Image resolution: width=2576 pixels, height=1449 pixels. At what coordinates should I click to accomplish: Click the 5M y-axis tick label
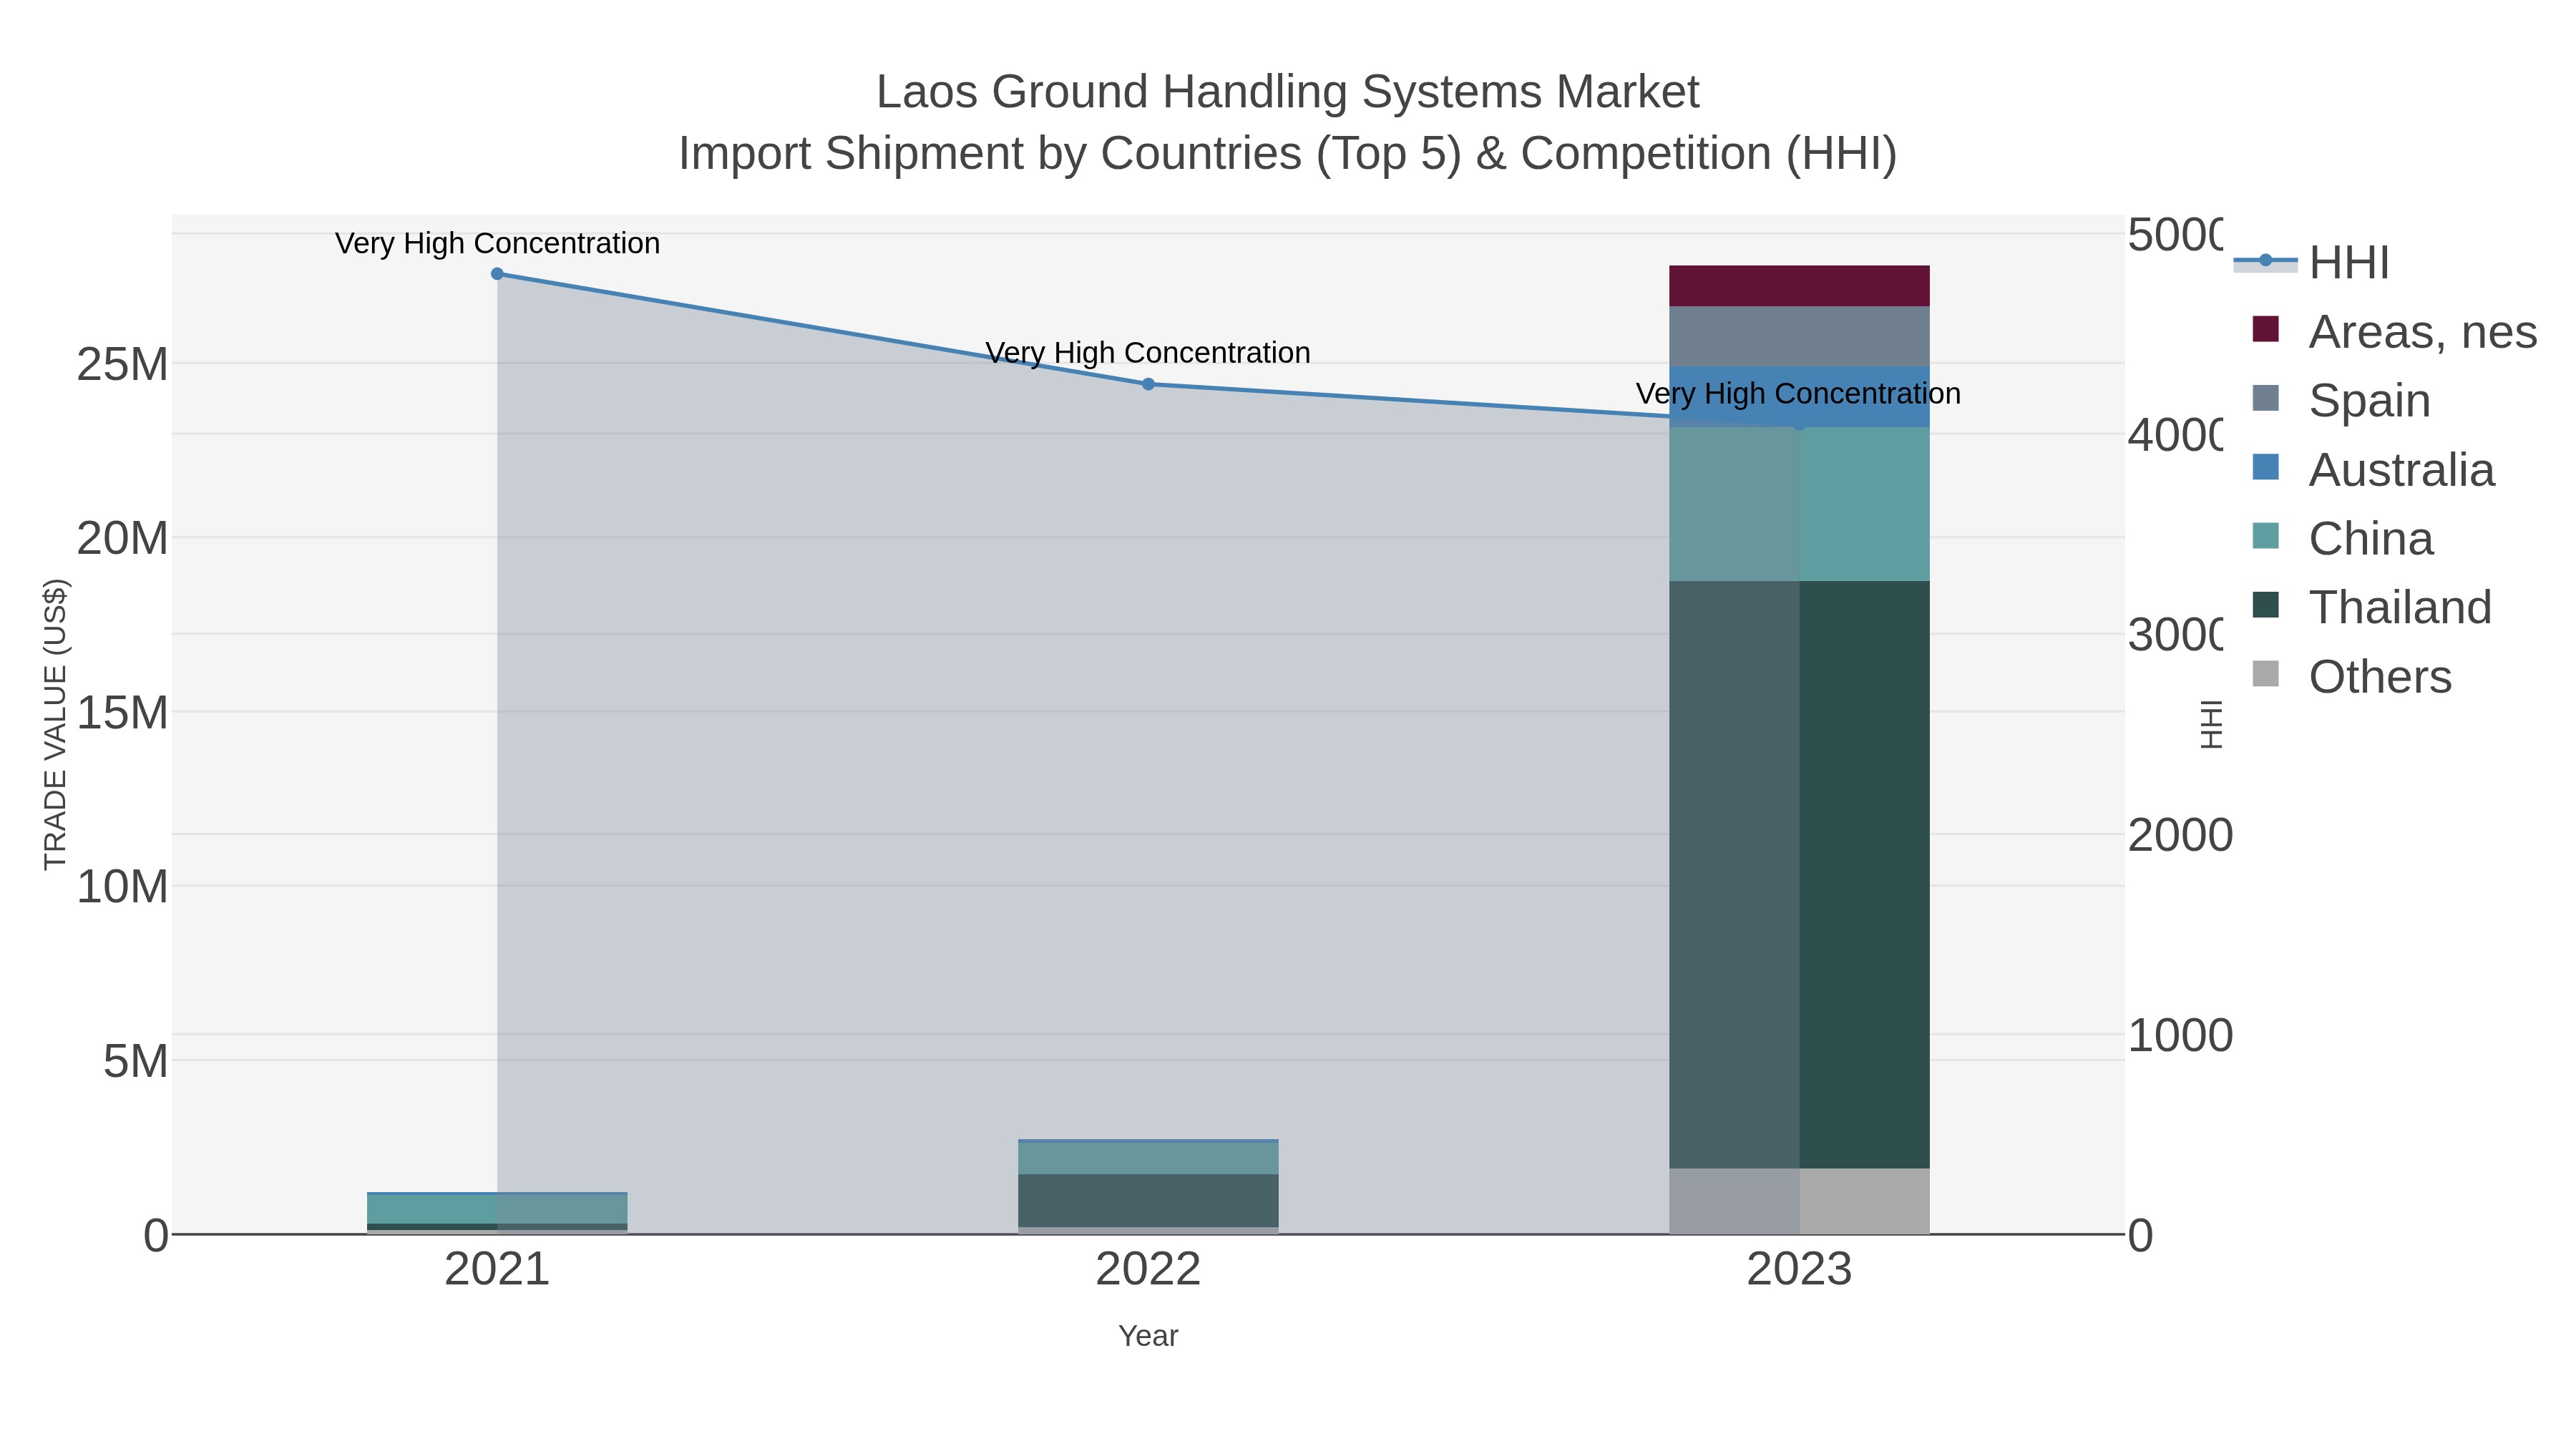(135, 1061)
